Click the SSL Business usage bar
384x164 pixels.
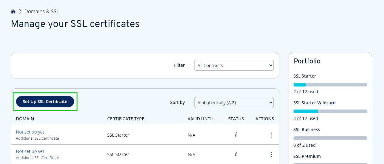(330, 138)
